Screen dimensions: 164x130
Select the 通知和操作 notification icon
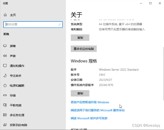[x=5, y=66]
